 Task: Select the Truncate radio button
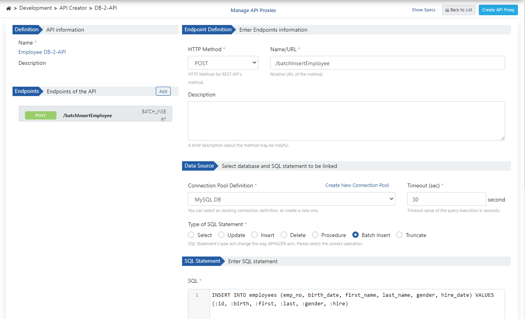coord(399,235)
